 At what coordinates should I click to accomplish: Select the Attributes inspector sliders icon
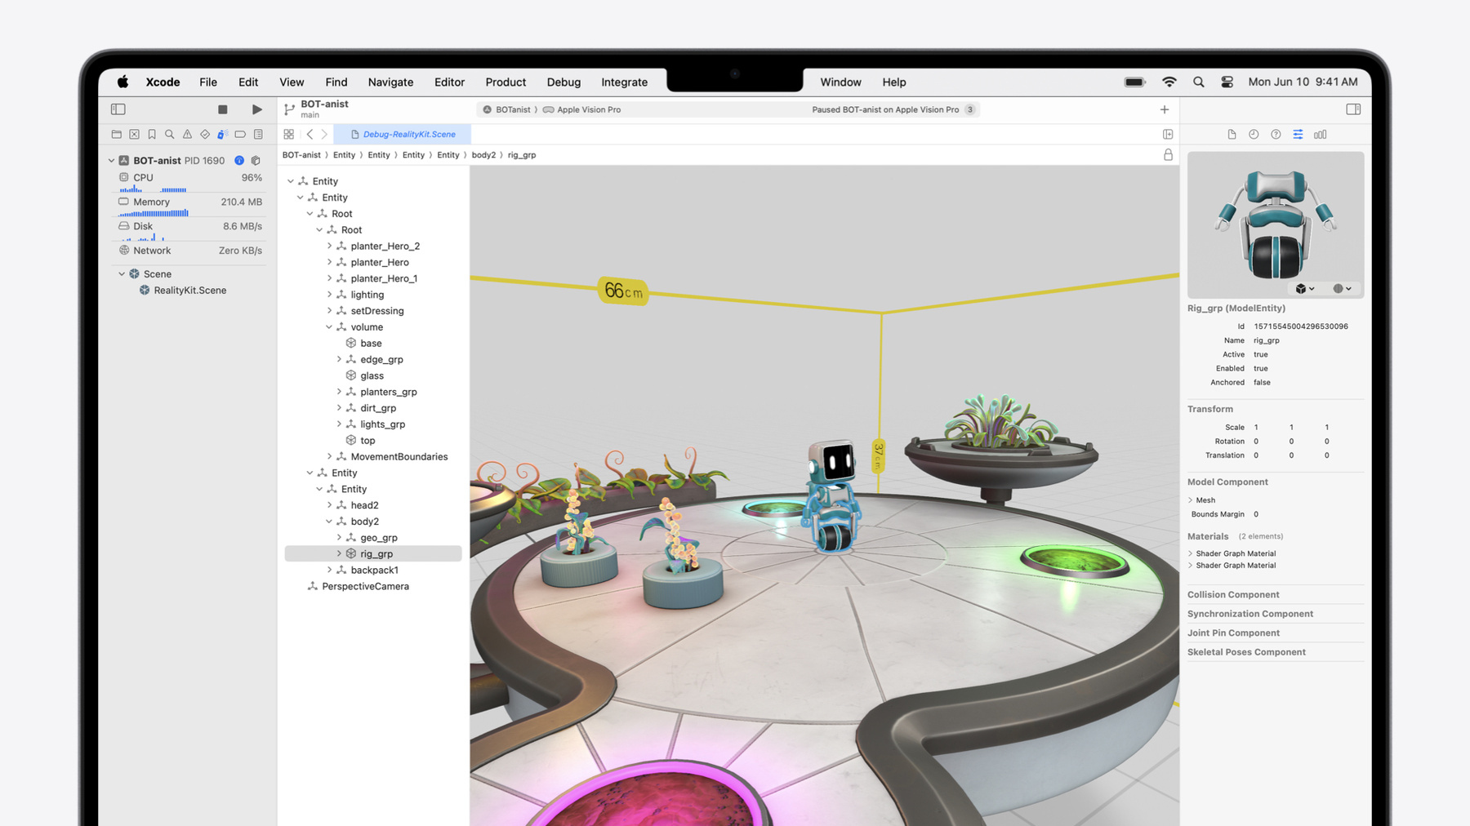click(1298, 134)
